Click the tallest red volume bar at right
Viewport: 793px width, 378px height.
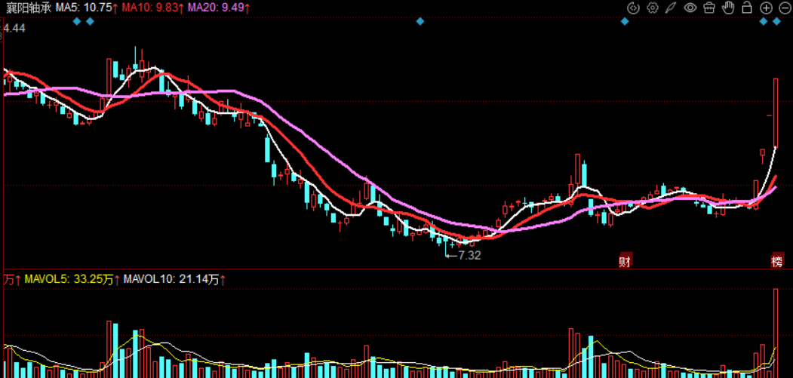click(x=776, y=333)
